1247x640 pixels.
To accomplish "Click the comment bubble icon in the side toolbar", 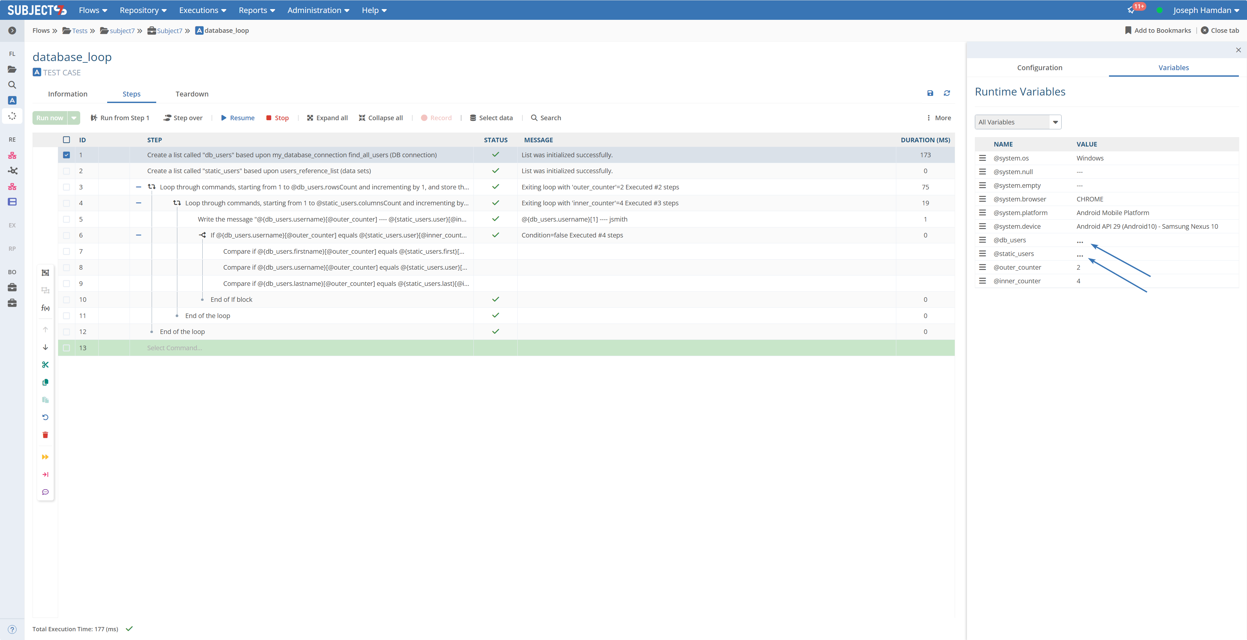I will [x=45, y=492].
